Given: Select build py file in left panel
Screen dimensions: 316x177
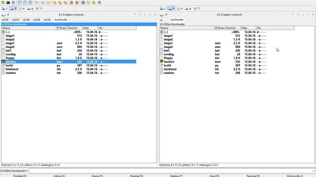Looking at the screenshot, I should [69, 65].
